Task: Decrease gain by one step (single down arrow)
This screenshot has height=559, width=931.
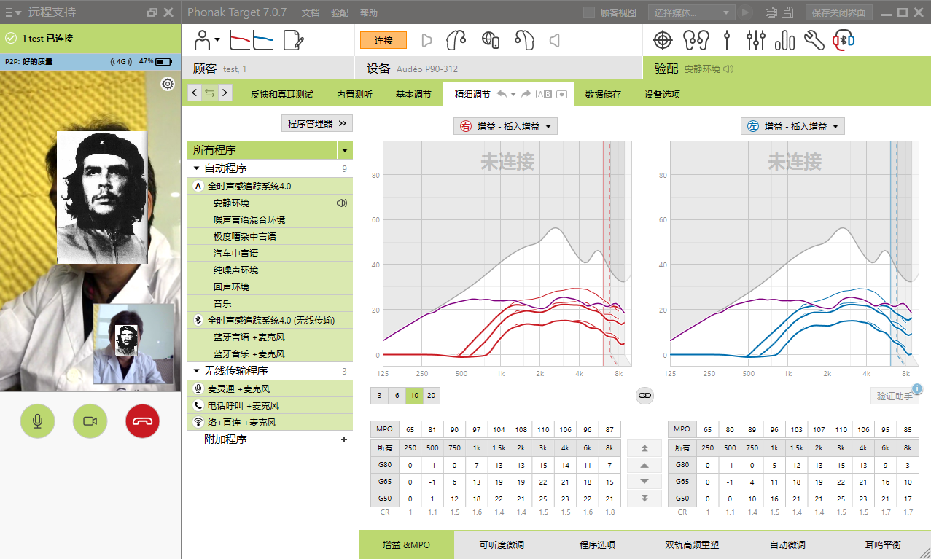Action: coord(644,481)
